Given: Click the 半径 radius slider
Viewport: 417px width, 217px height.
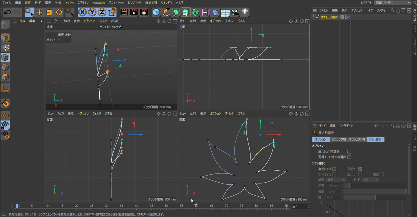Looking at the screenshot, I should (377, 185).
